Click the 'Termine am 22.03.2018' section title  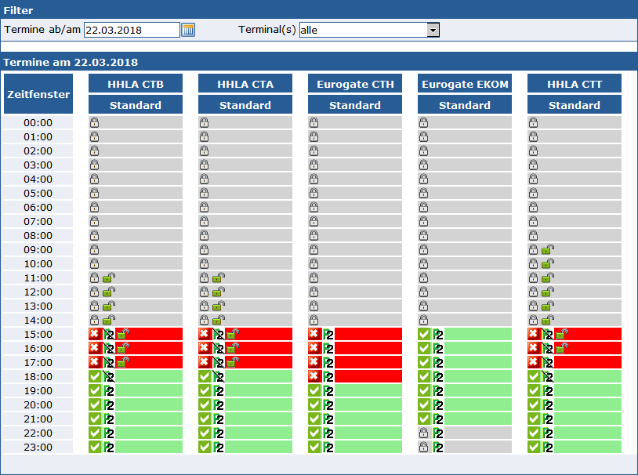71,62
